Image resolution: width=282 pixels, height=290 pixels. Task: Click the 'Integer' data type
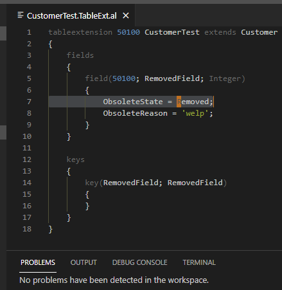(225, 78)
